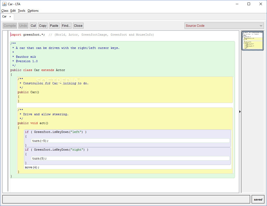
Task: Click the Close toolbar button
Action: pos(78,26)
